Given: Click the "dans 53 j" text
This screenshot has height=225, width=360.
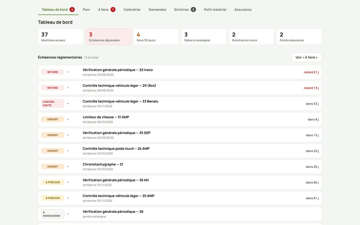Looking at the screenshot, I should click(312, 103).
